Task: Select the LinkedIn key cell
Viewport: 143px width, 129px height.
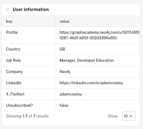Action: pyautogui.click(x=28, y=83)
